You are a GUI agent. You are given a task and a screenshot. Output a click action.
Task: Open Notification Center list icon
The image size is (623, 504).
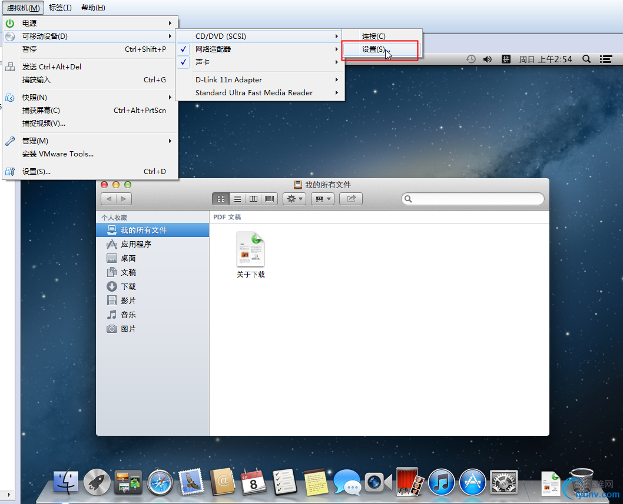tap(605, 59)
